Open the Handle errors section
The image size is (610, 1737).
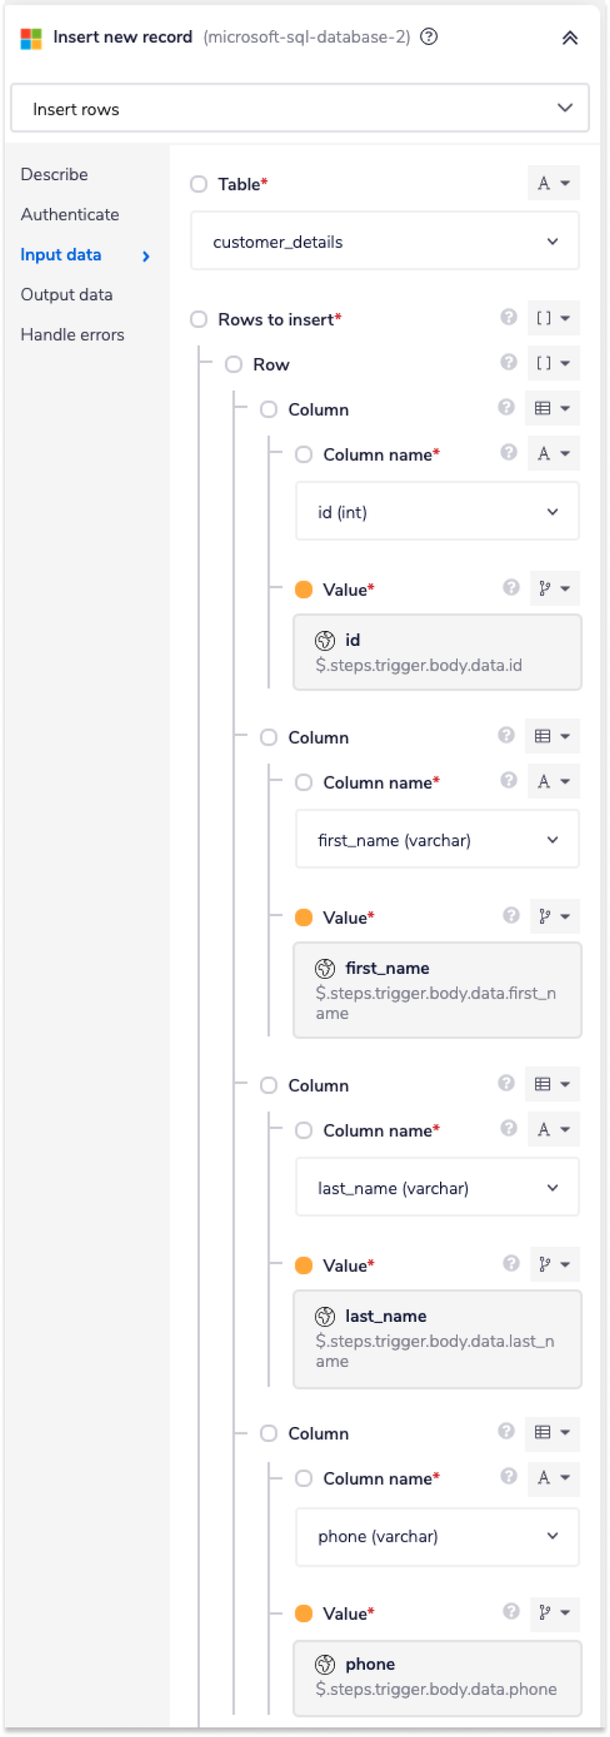[72, 334]
